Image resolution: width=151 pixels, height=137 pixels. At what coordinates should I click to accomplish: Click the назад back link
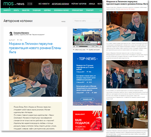coord(63,21)
